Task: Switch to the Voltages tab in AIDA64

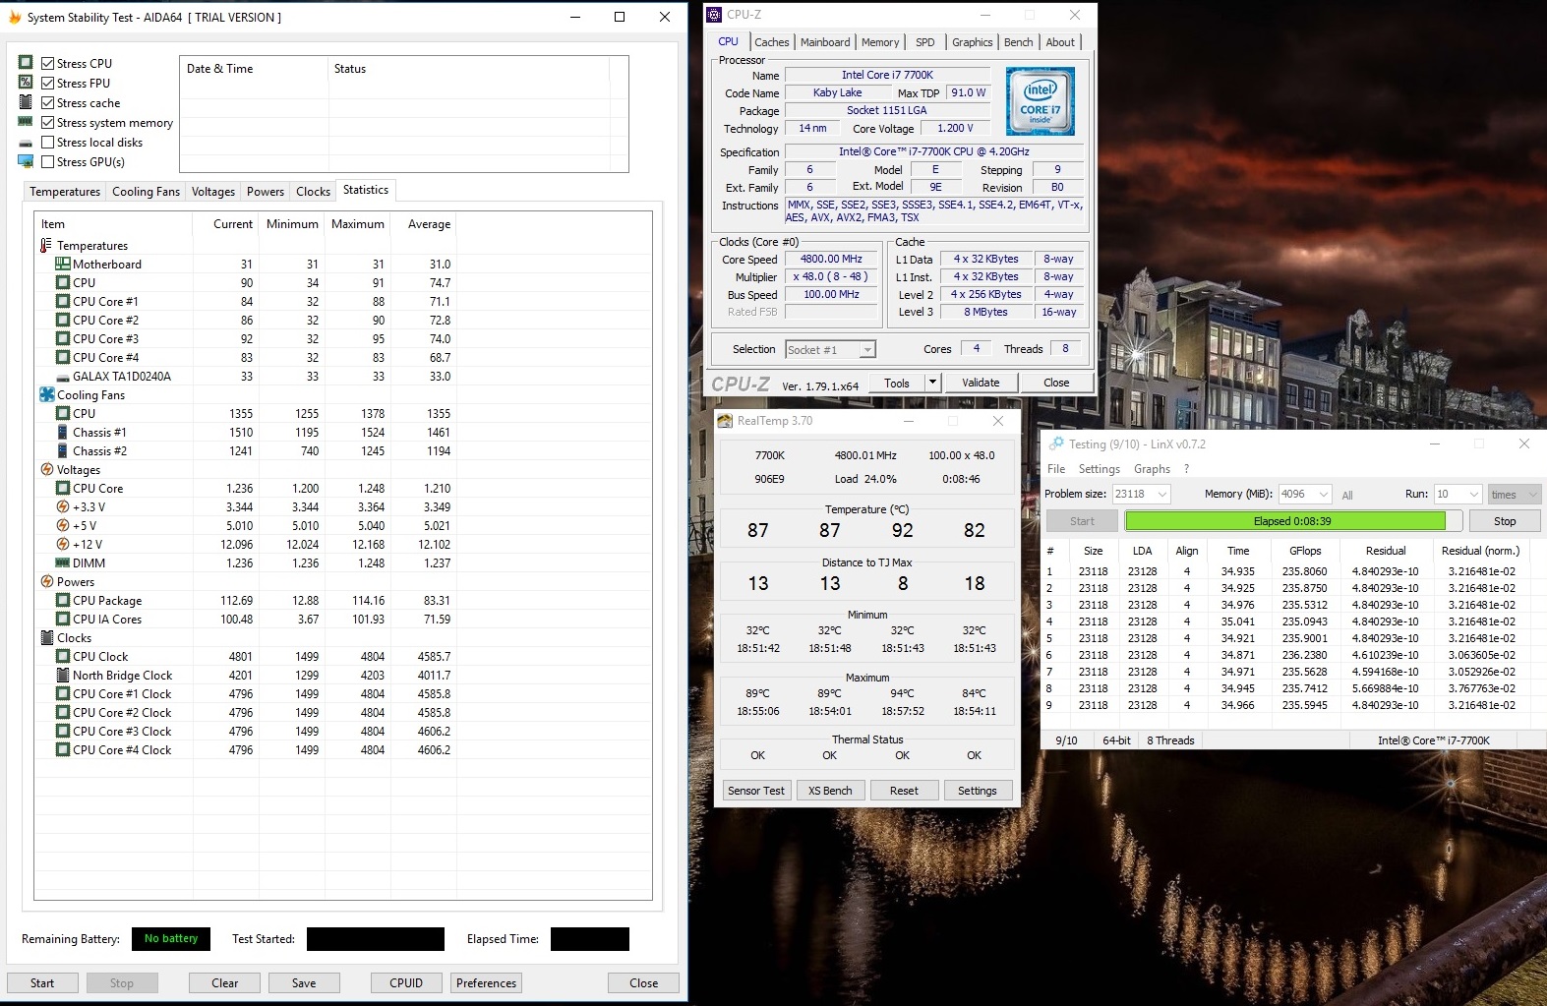Action: tap(213, 192)
